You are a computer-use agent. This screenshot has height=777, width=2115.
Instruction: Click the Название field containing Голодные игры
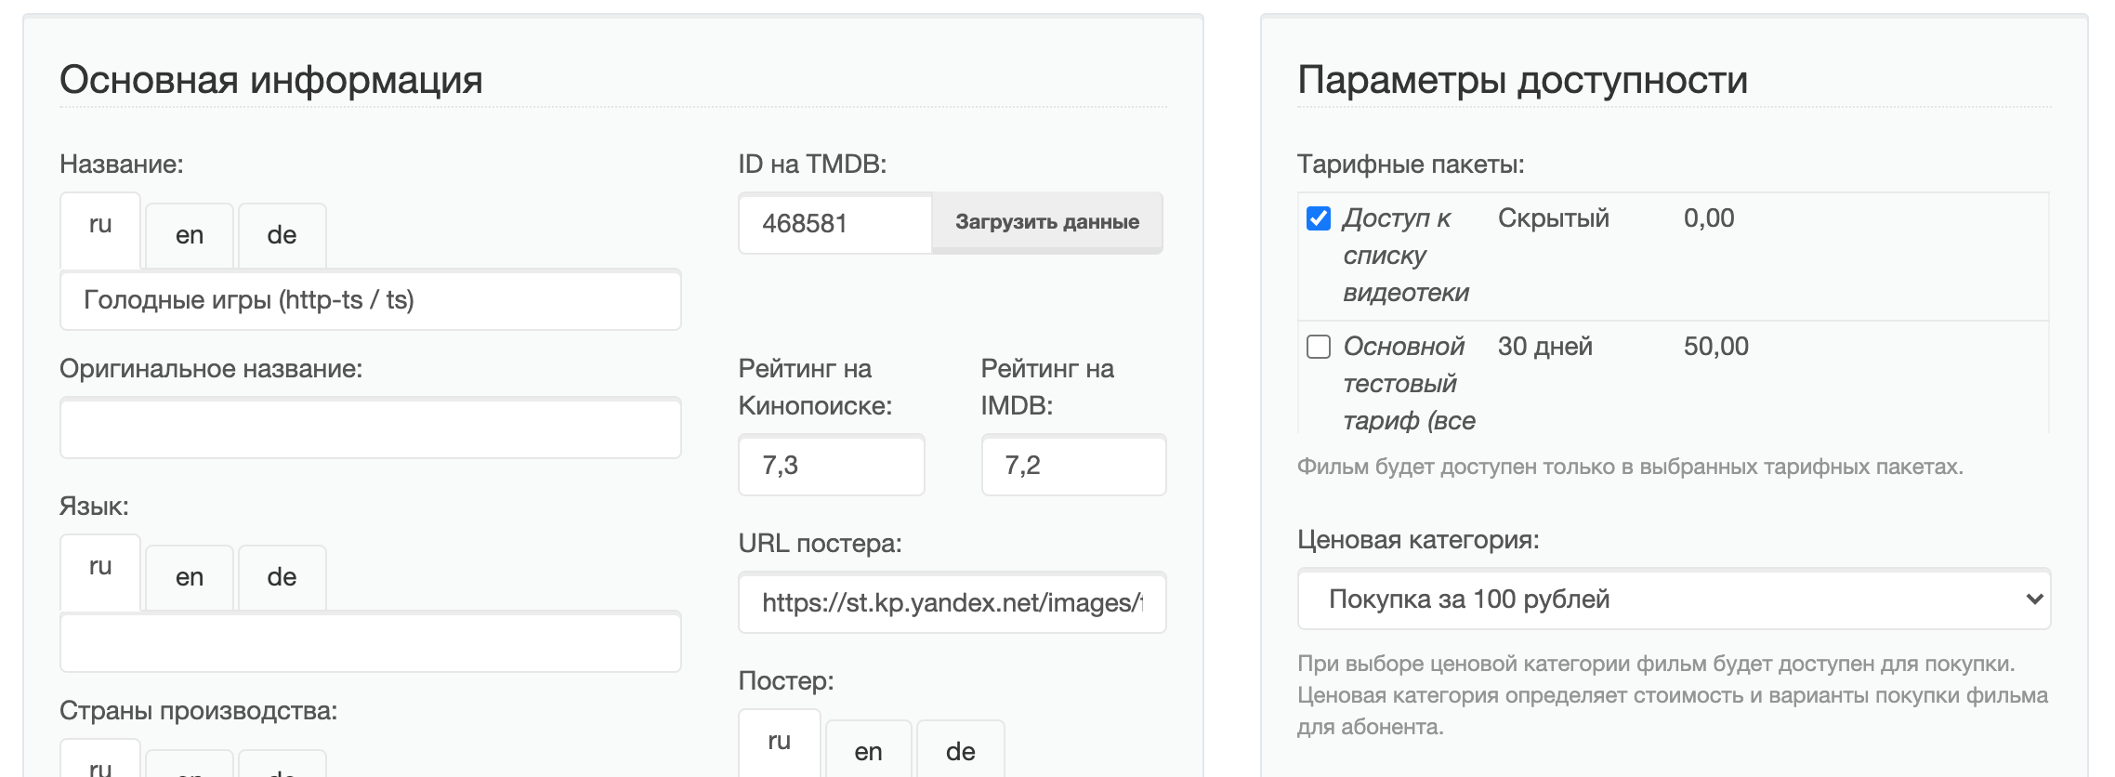(x=371, y=299)
